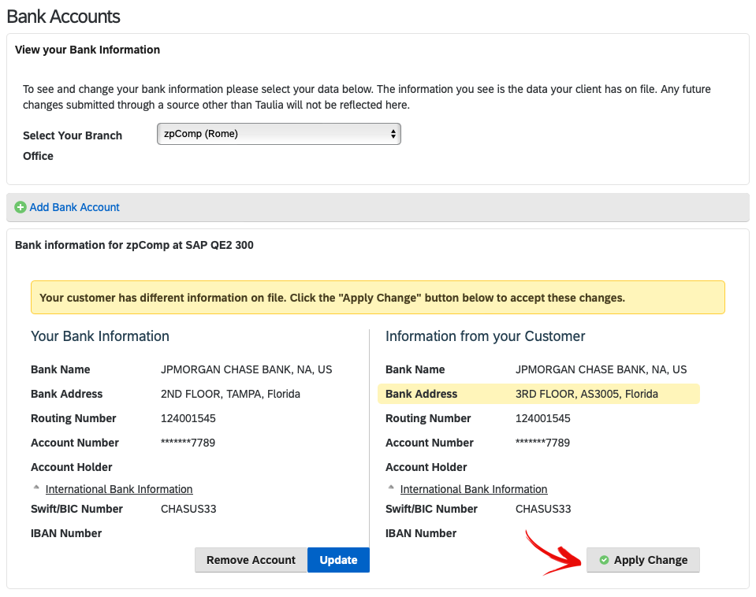
Task: Click the highlighted address 3RD FLOOR, AS3005, Florida
Action: 587,394
